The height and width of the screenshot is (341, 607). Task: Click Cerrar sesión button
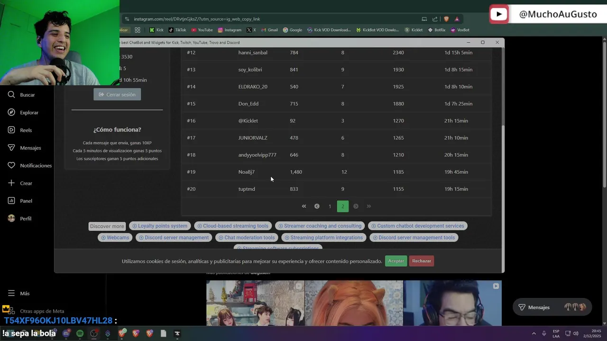(x=117, y=94)
